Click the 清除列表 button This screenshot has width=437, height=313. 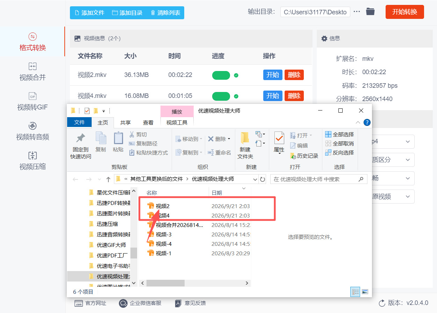[x=165, y=13]
